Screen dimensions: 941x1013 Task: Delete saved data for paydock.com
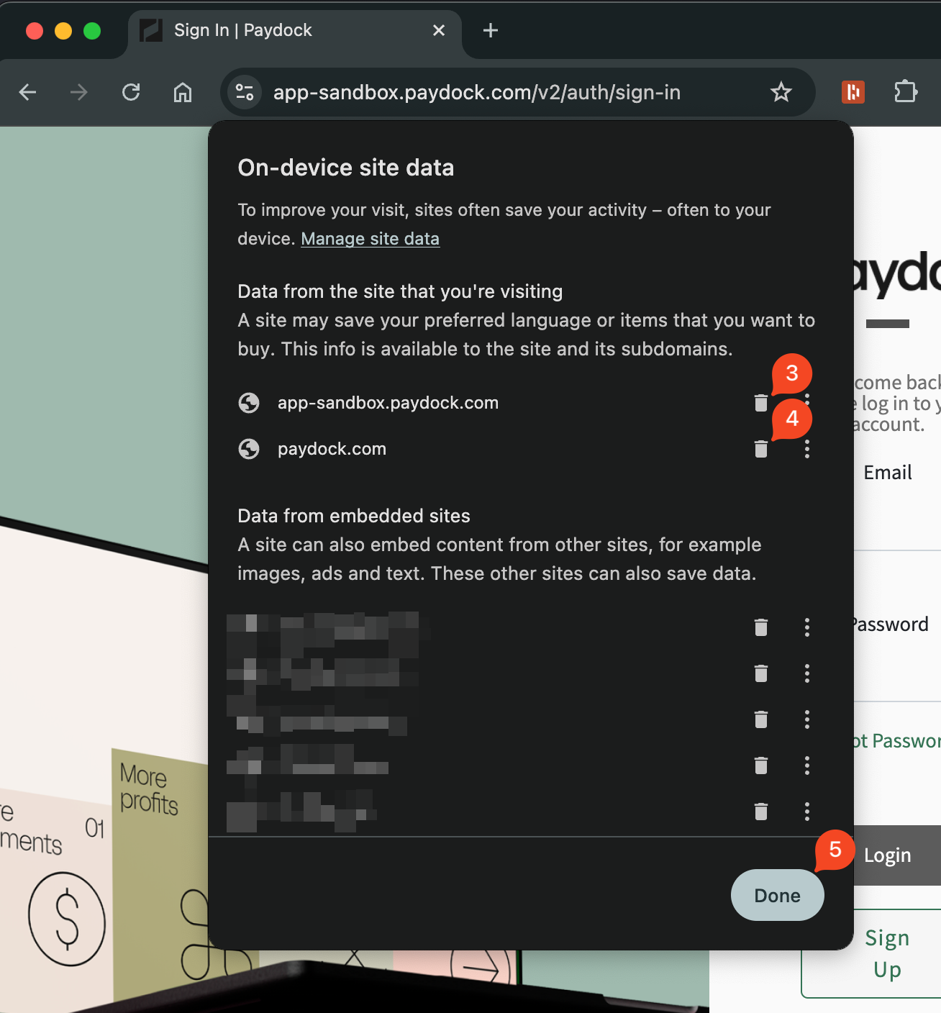[x=760, y=449]
